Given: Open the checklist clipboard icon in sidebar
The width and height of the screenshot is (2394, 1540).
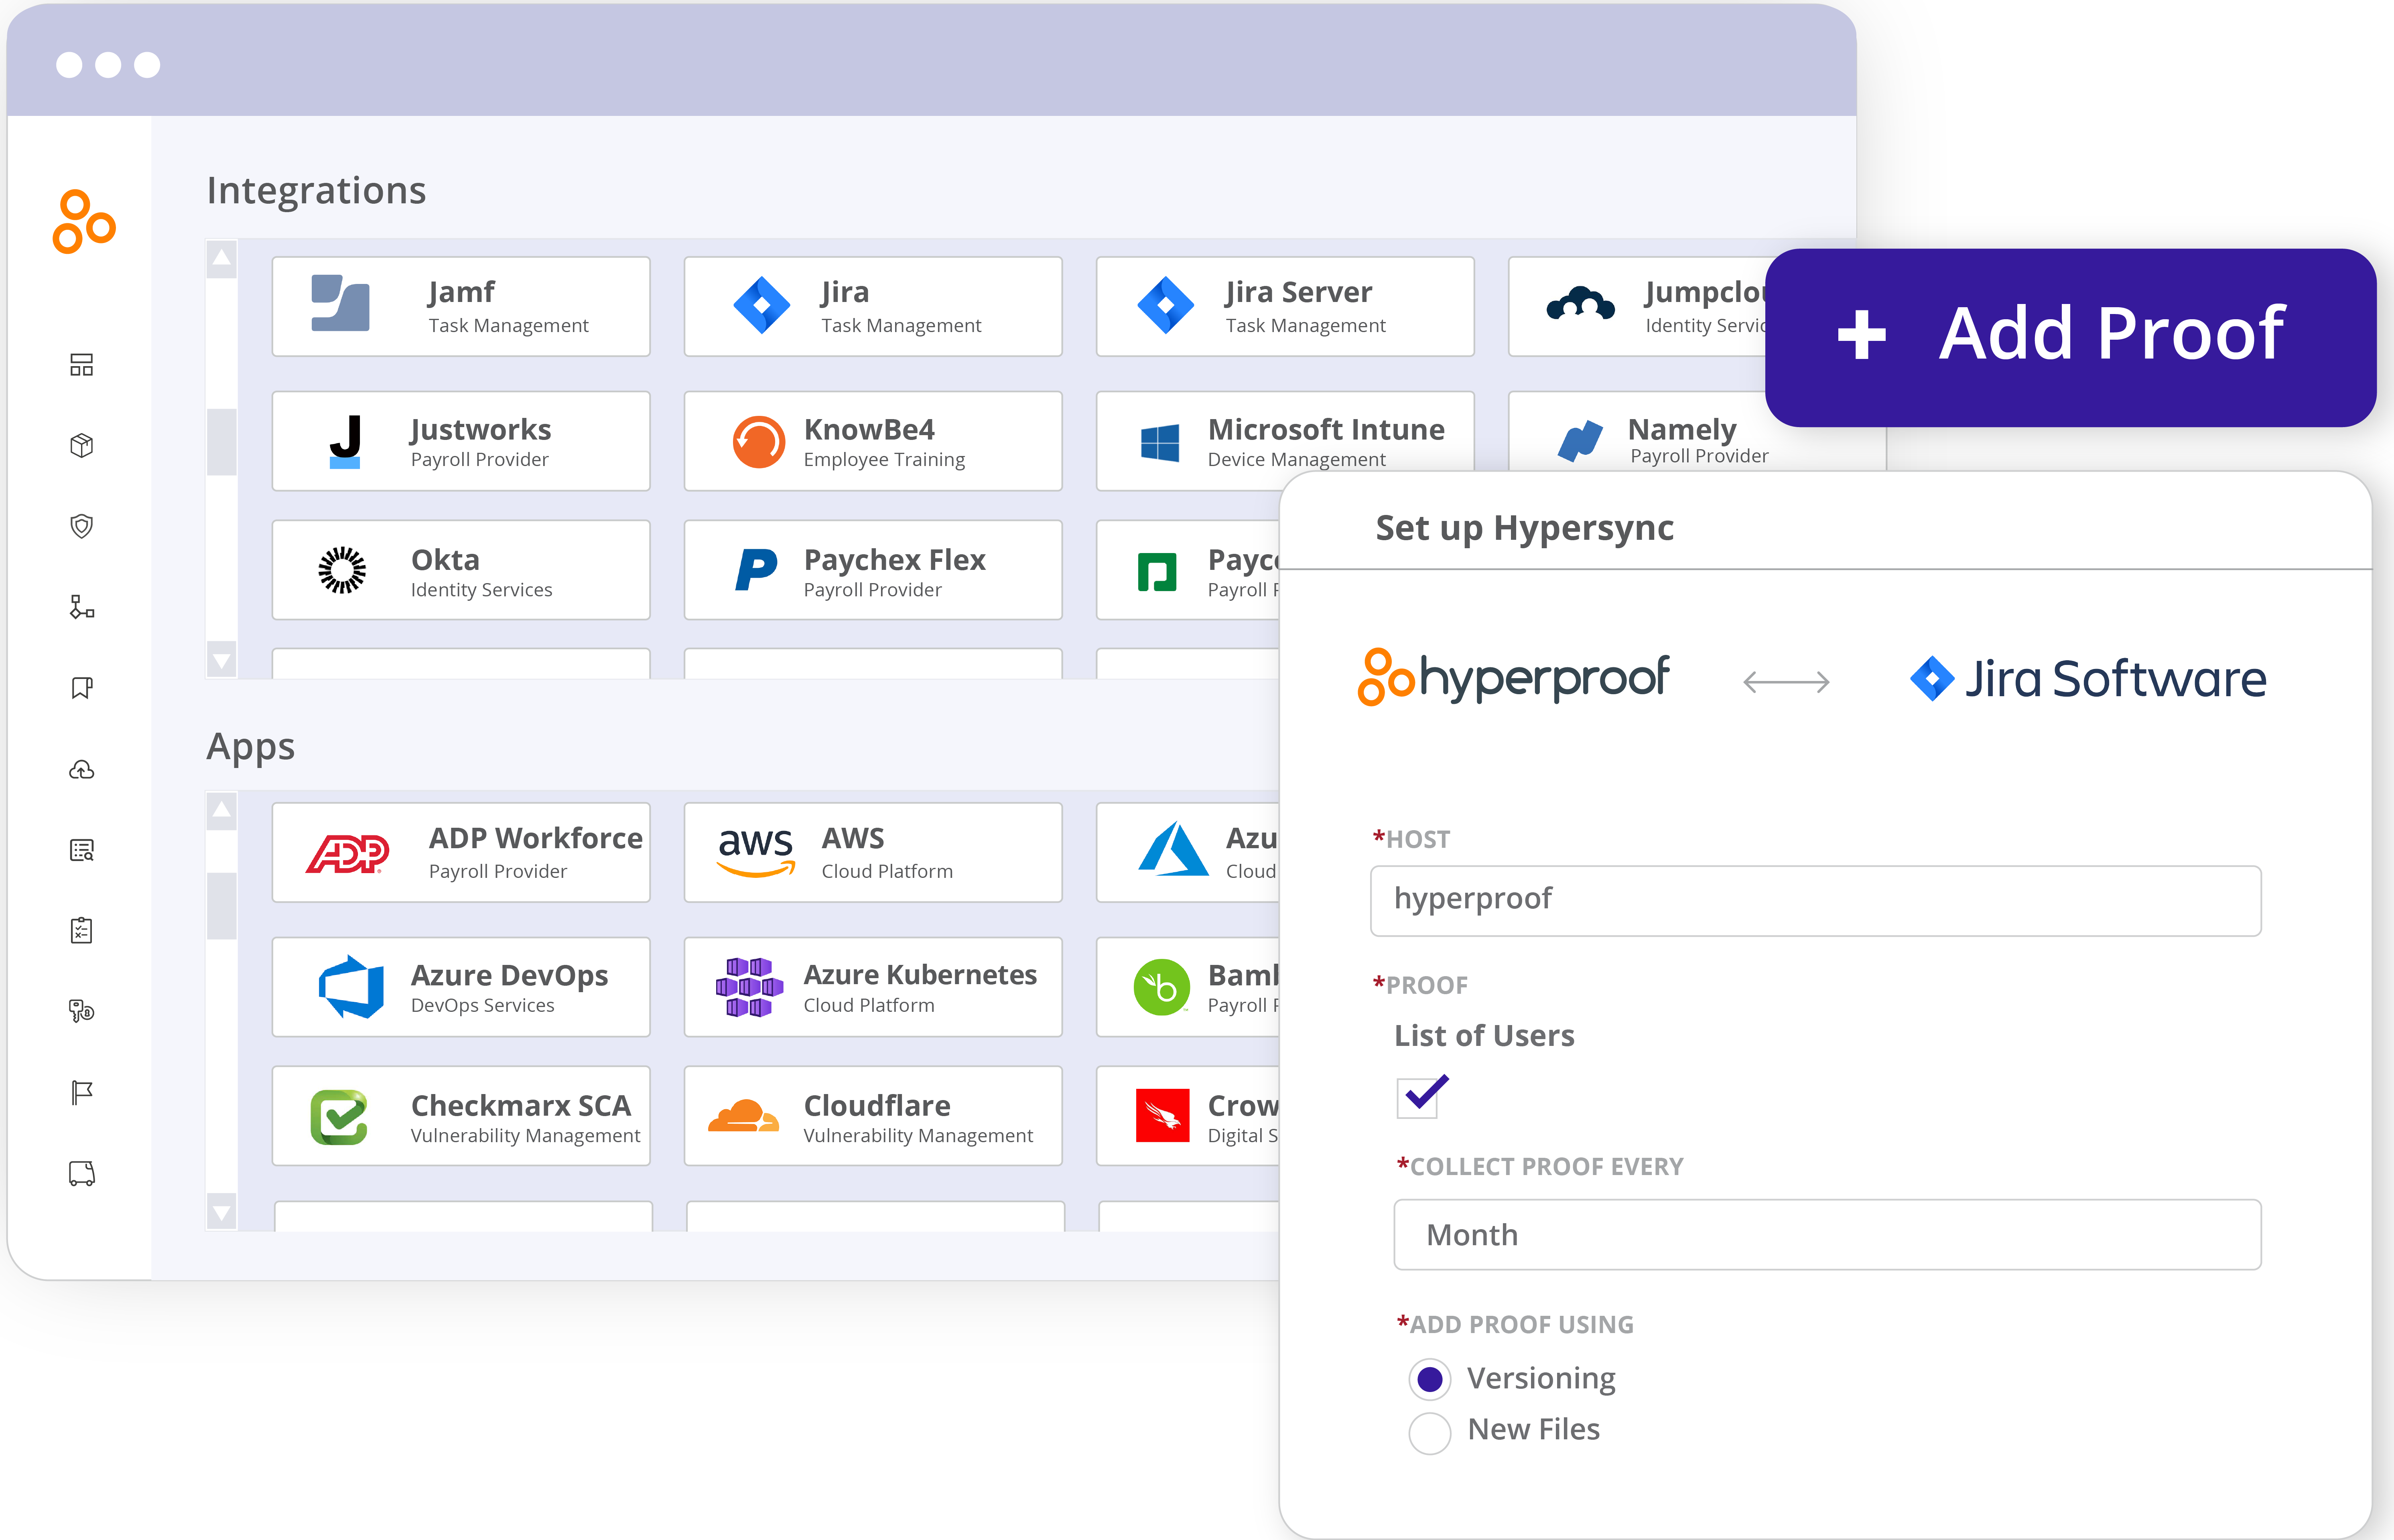Looking at the screenshot, I should click(x=82, y=931).
